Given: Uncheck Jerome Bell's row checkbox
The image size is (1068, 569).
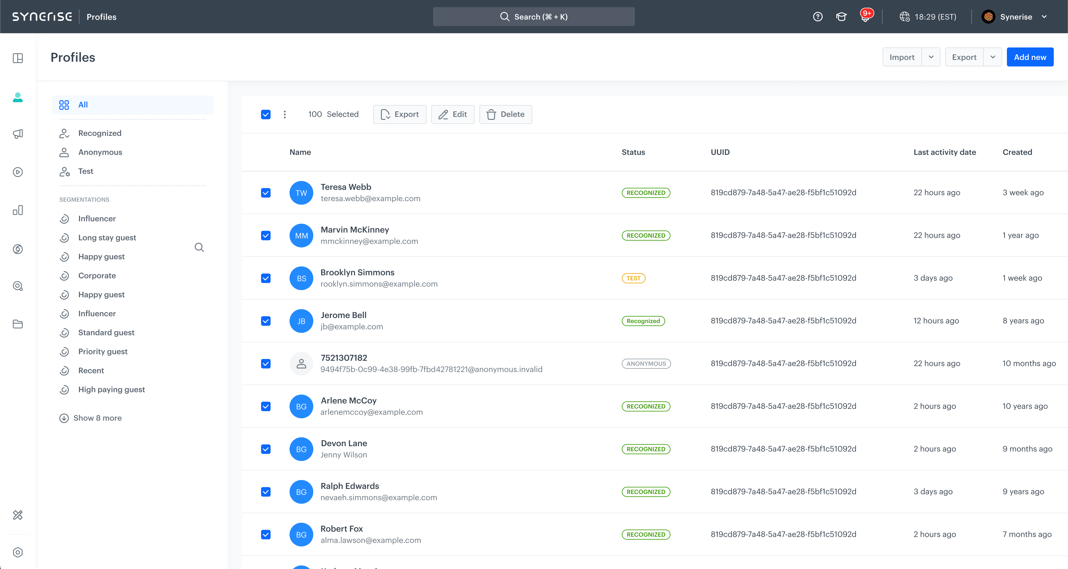Looking at the screenshot, I should click(x=266, y=321).
